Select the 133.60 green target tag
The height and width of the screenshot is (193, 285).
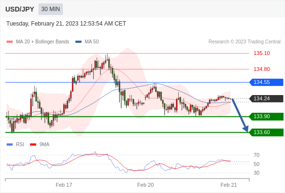[x=267, y=132]
